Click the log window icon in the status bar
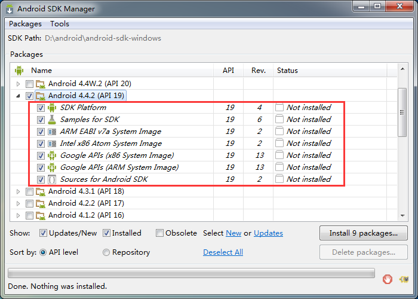The image size is (418, 299). tap(404, 279)
